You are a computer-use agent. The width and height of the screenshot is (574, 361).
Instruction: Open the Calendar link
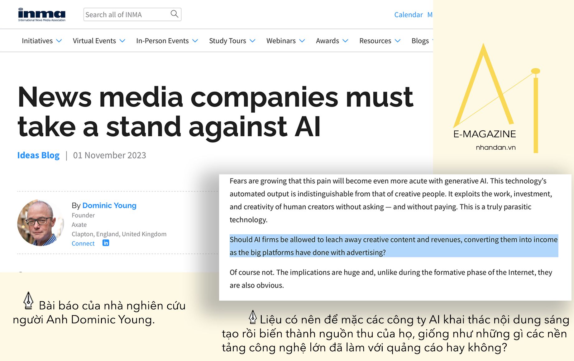click(408, 15)
